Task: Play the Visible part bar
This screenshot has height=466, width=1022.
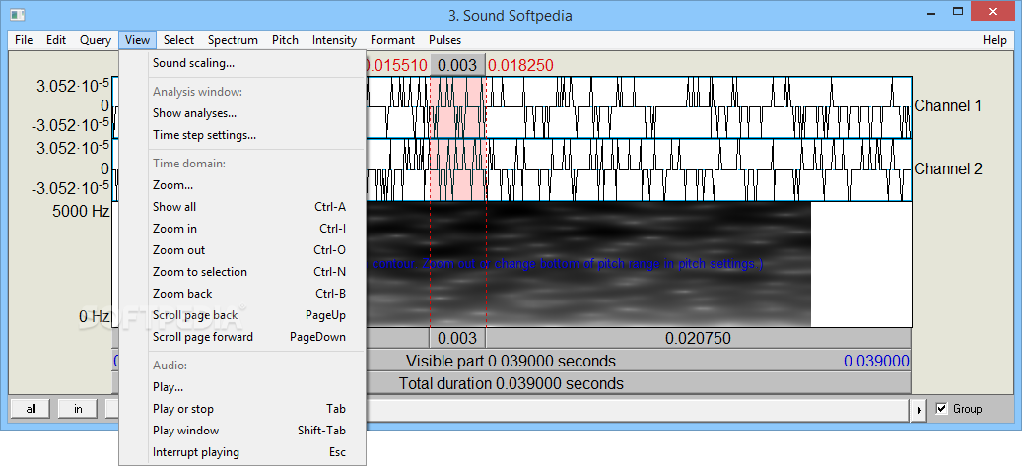Action: click(511, 361)
